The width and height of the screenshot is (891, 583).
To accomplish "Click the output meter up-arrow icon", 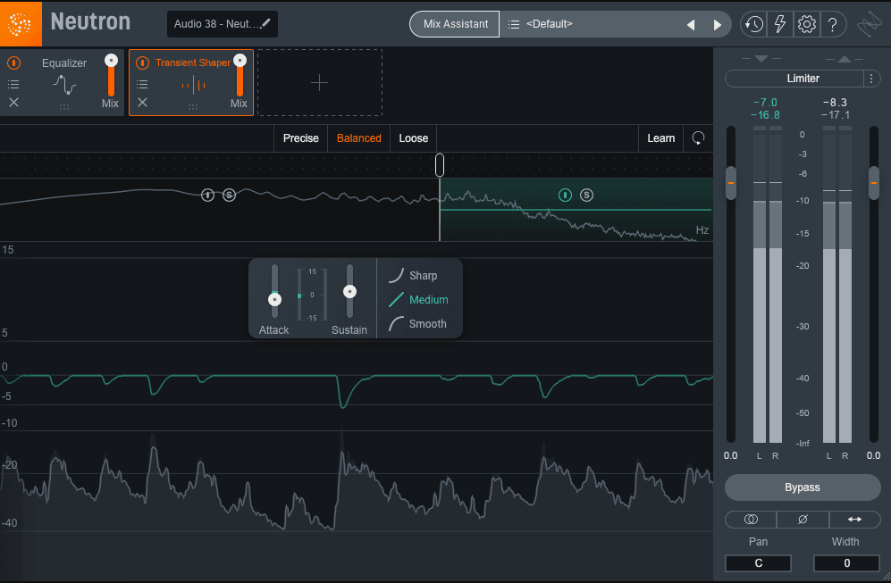I will tap(845, 59).
